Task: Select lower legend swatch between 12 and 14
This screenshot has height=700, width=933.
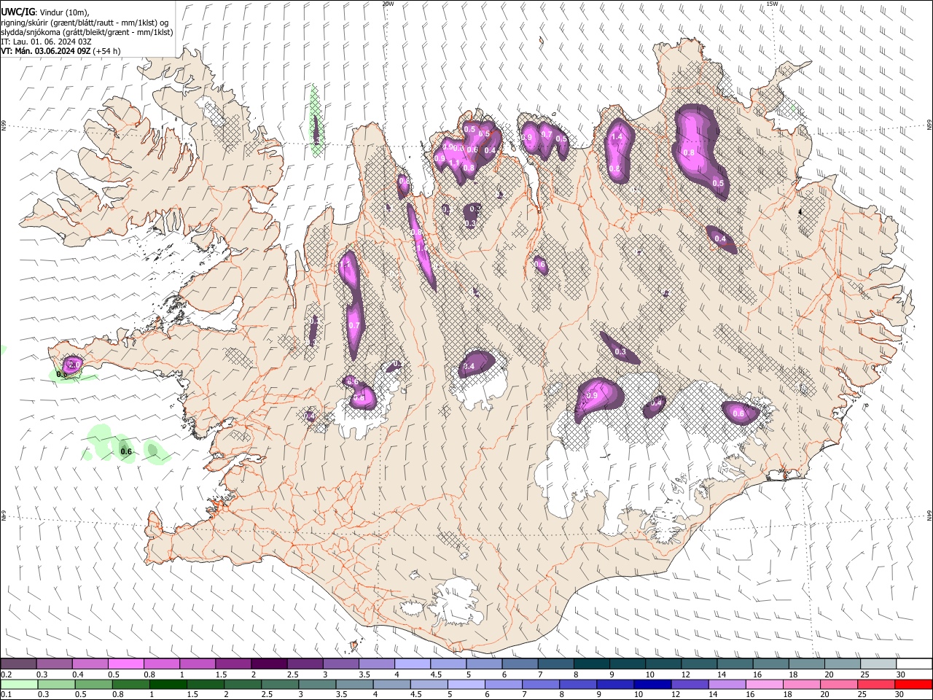Action: click(690, 684)
